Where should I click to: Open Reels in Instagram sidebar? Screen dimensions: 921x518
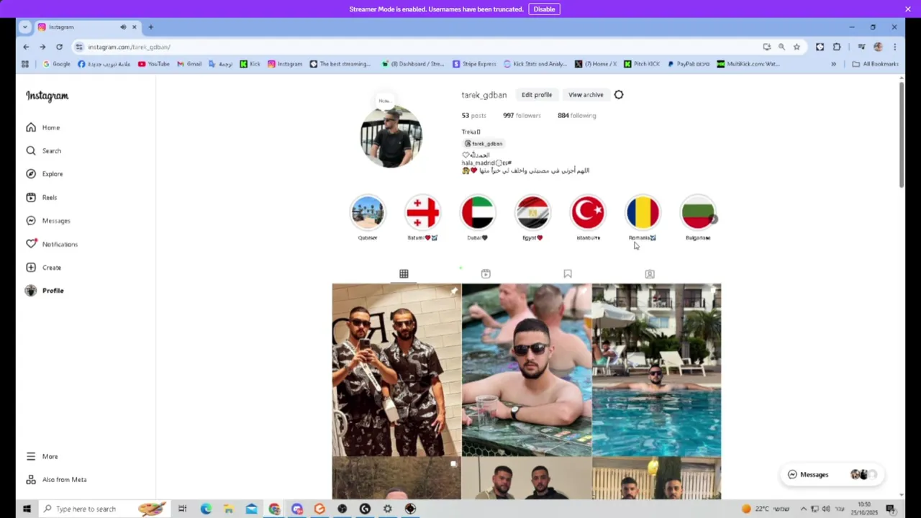pyautogui.click(x=42, y=197)
